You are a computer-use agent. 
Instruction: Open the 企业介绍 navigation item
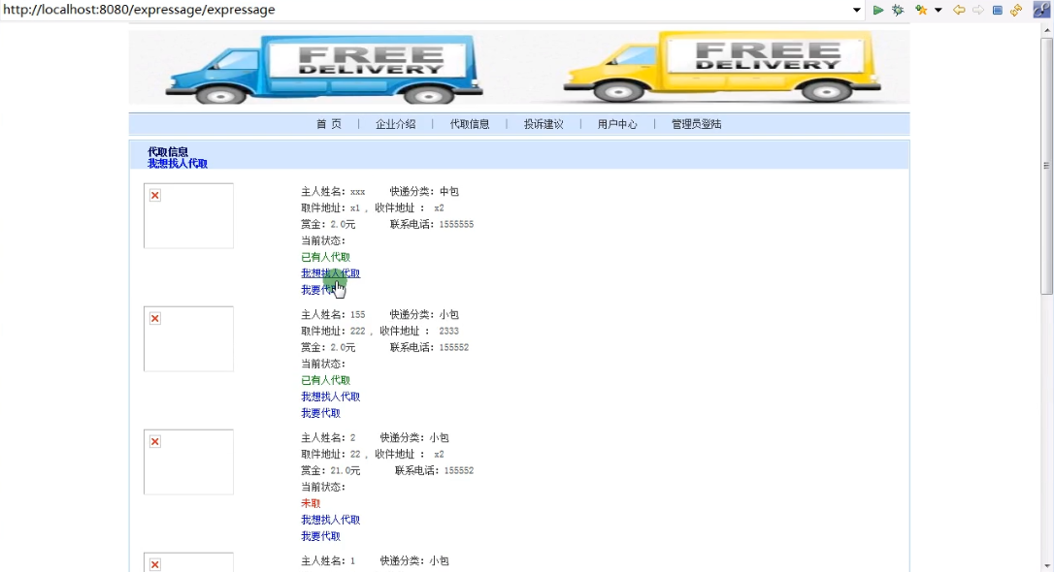coord(396,124)
